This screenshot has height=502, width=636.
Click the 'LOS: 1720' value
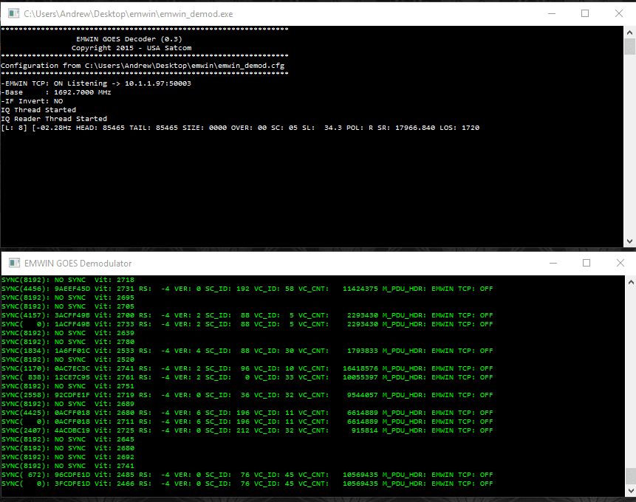click(x=459, y=128)
